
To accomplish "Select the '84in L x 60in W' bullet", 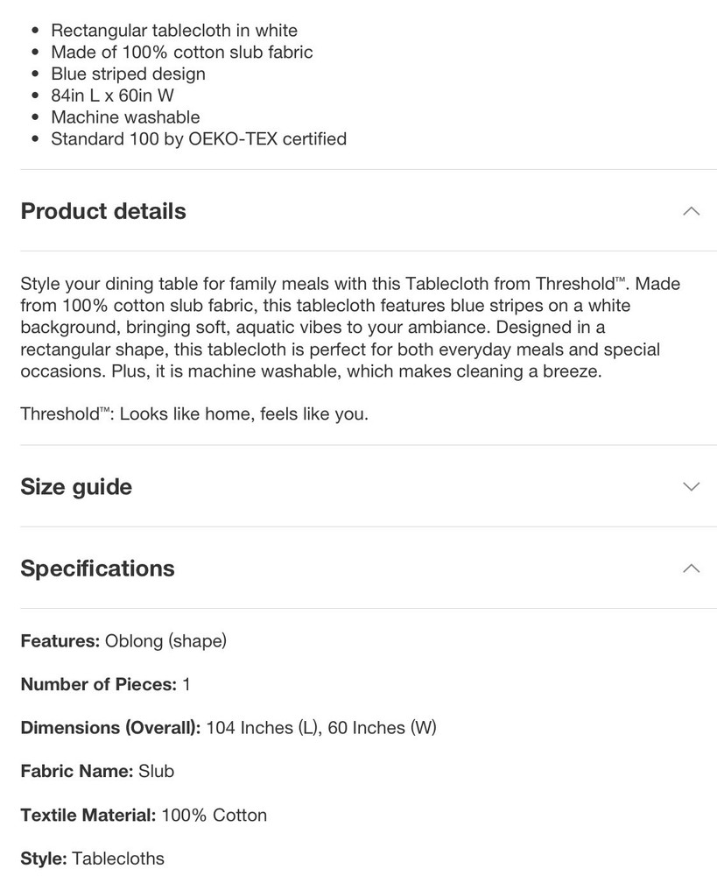I will pyautogui.click(x=112, y=95).
